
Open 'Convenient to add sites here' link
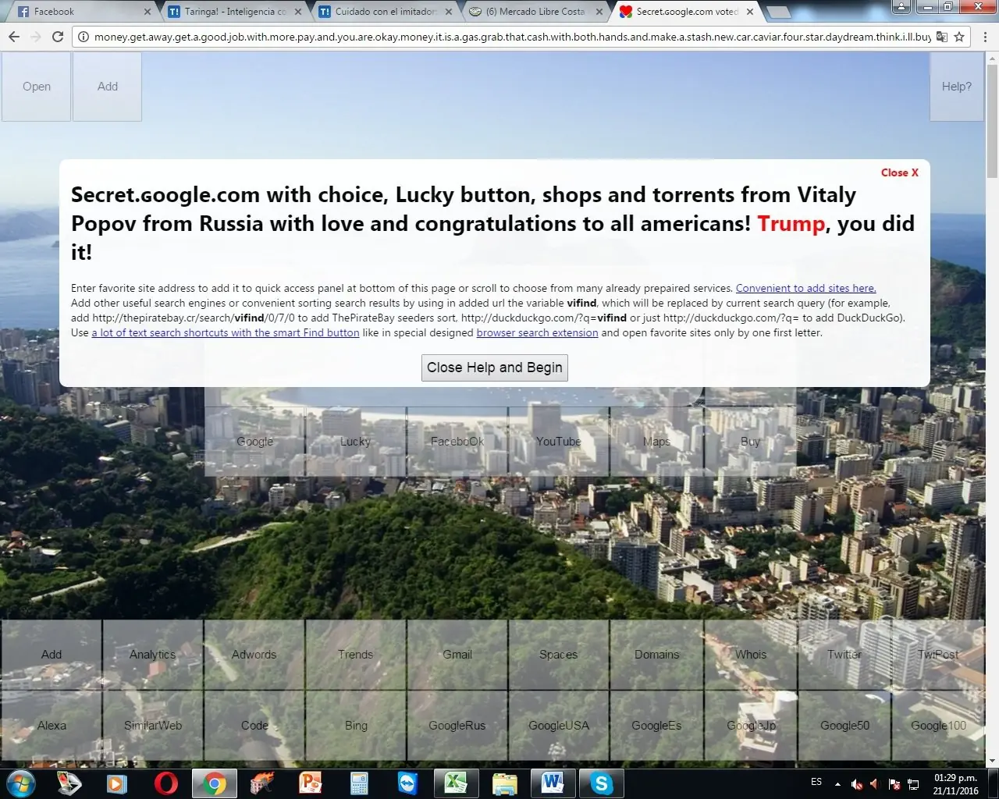(806, 288)
